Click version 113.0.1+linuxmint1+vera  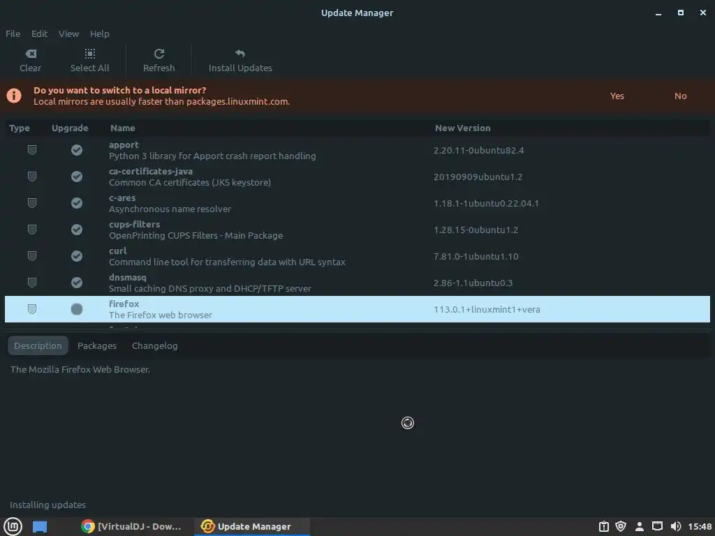(x=487, y=309)
